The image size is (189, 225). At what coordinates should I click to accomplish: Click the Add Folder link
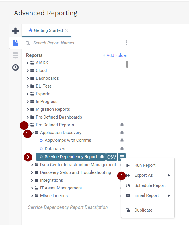(115, 55)
